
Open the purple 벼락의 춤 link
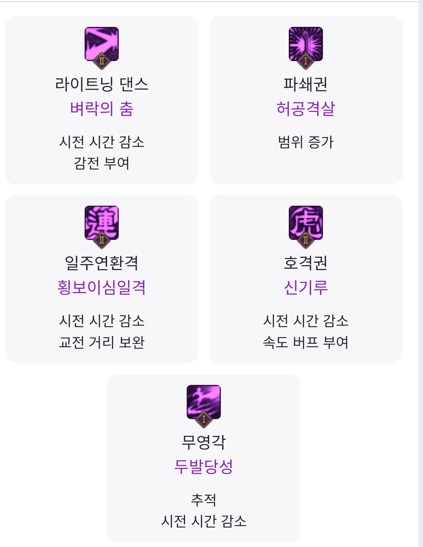tap(102, 109)
